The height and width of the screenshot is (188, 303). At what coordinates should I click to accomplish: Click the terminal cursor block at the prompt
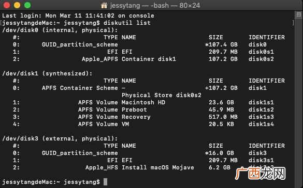105,182
